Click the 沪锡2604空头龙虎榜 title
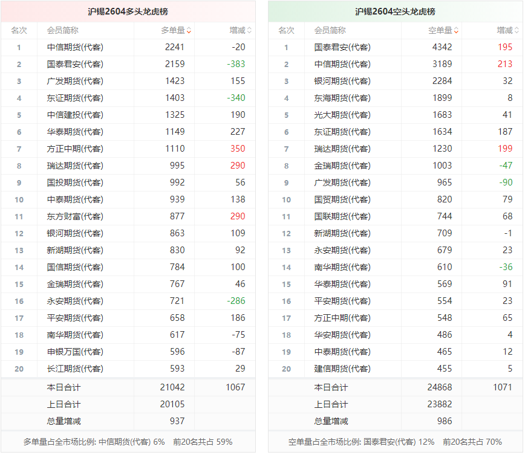 point(395,11)
